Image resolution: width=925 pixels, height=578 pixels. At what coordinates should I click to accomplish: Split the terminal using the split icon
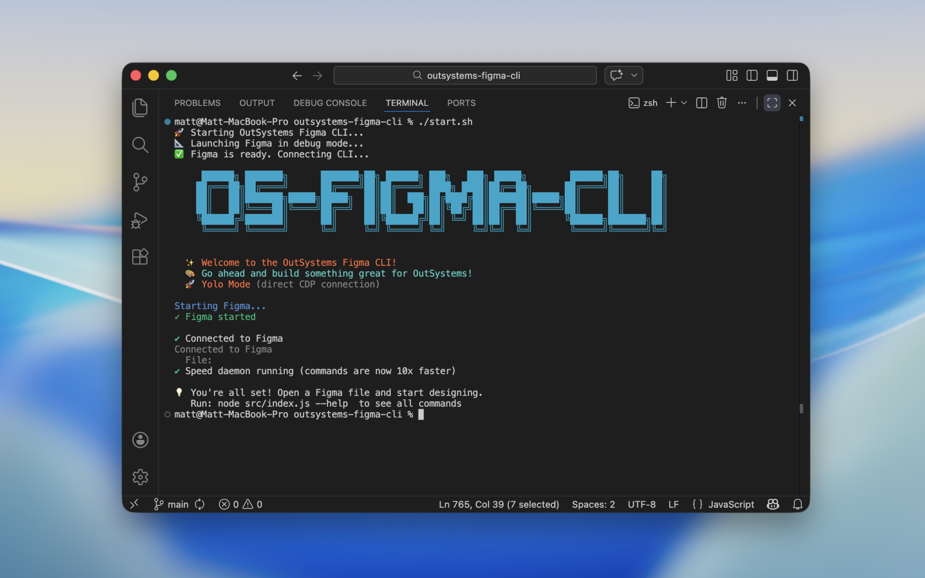pos(701,102)
